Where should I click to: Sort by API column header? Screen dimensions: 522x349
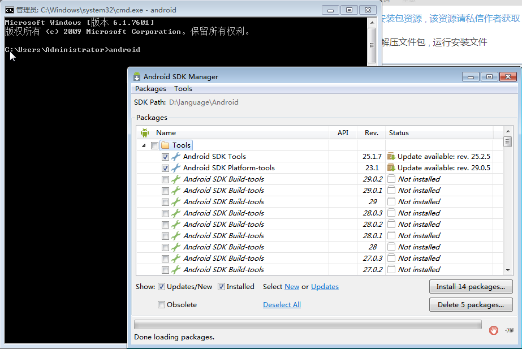[x=343, y=133]
